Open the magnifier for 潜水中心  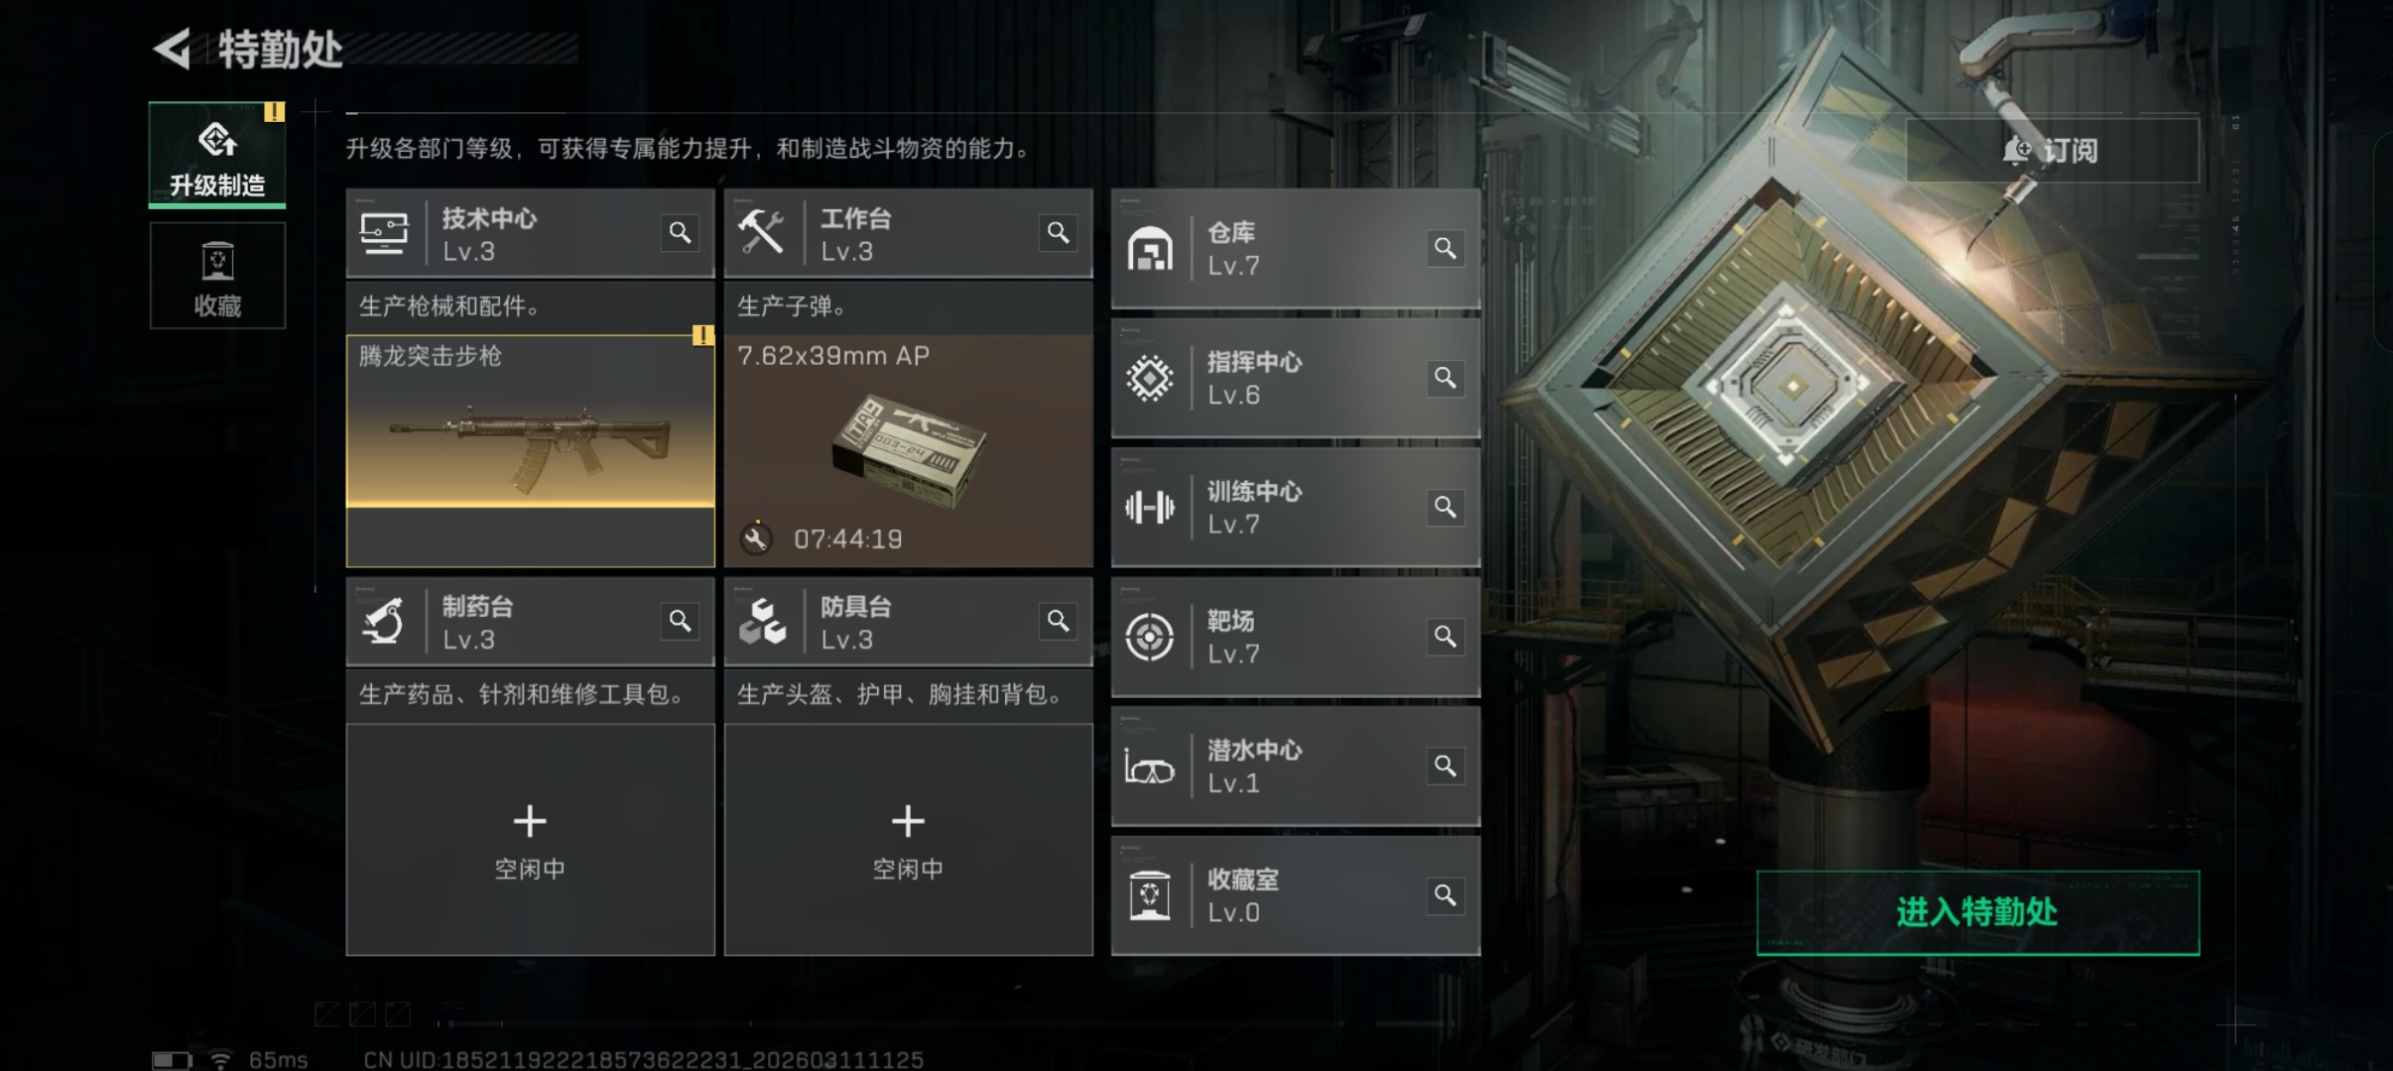coord(1446,766)
